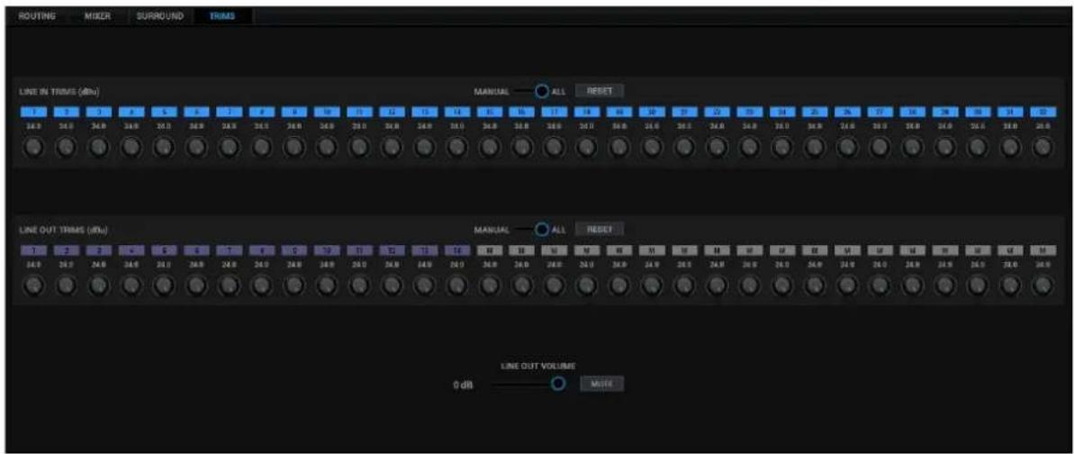
Task: Click Line In channel 20 label
Action: (x=652, y=111)
